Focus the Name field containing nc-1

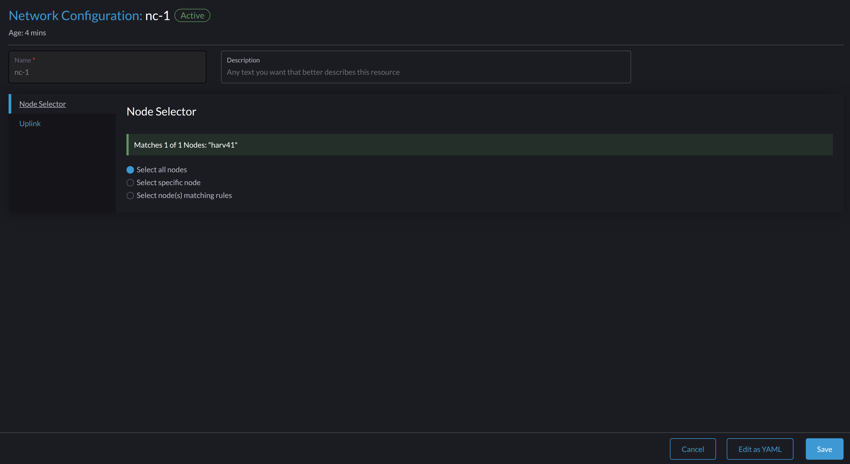[107, 72]
